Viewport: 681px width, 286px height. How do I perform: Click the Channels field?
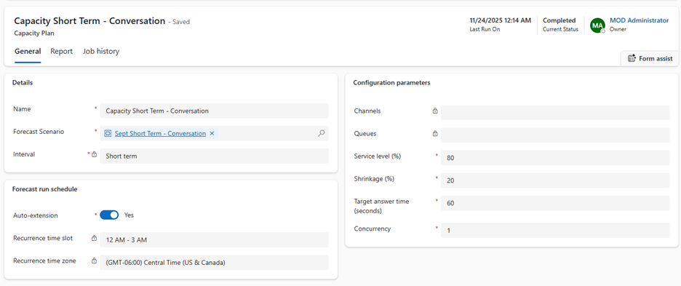point(555,113)
